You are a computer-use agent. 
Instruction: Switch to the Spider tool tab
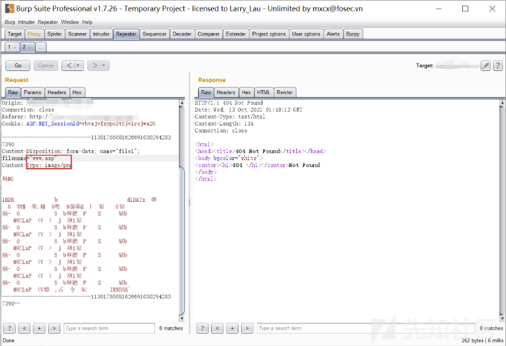[x=55, y=34]
